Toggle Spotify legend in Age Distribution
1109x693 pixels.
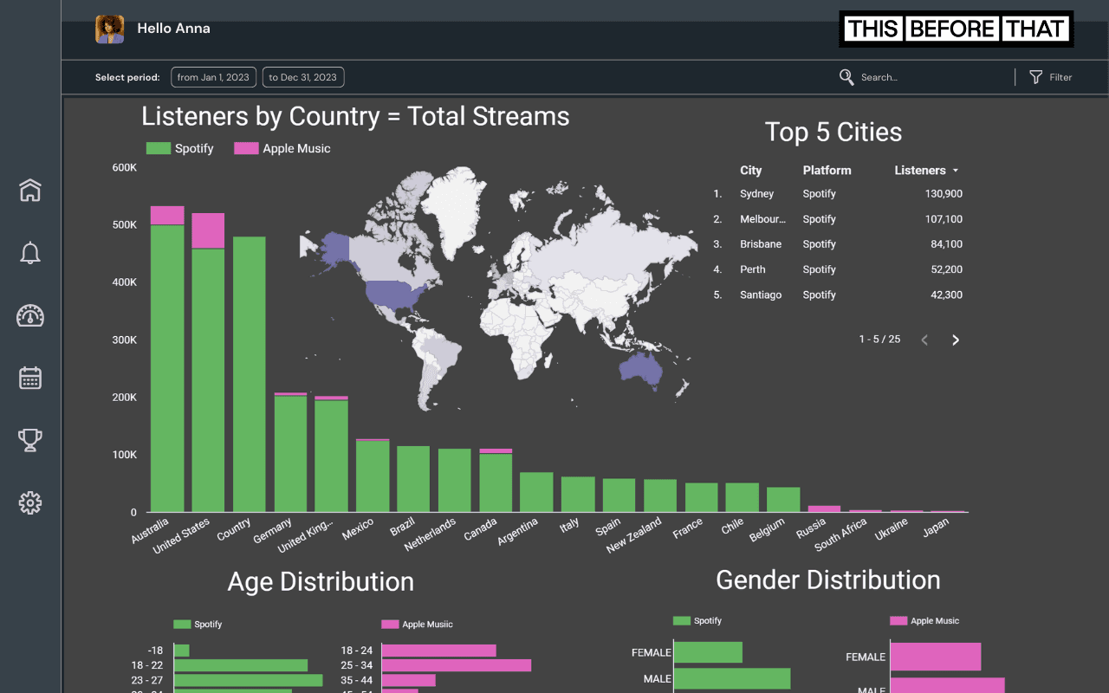pos(198,624)
